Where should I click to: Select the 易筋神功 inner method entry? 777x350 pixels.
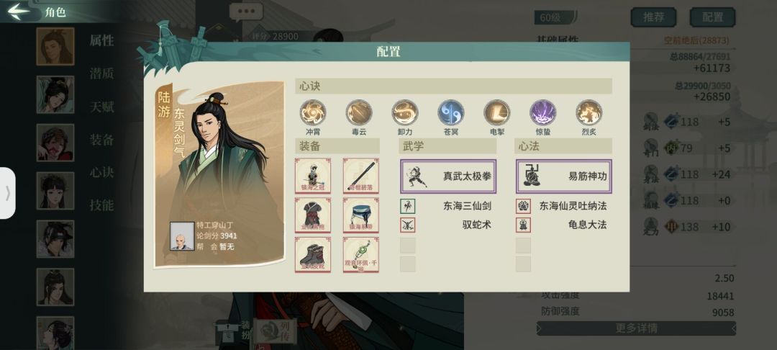point(564,176)
